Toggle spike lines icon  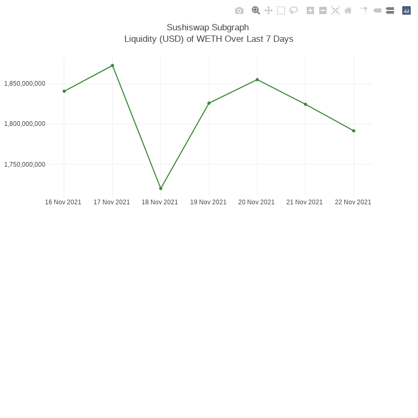(x=364, y=10)
